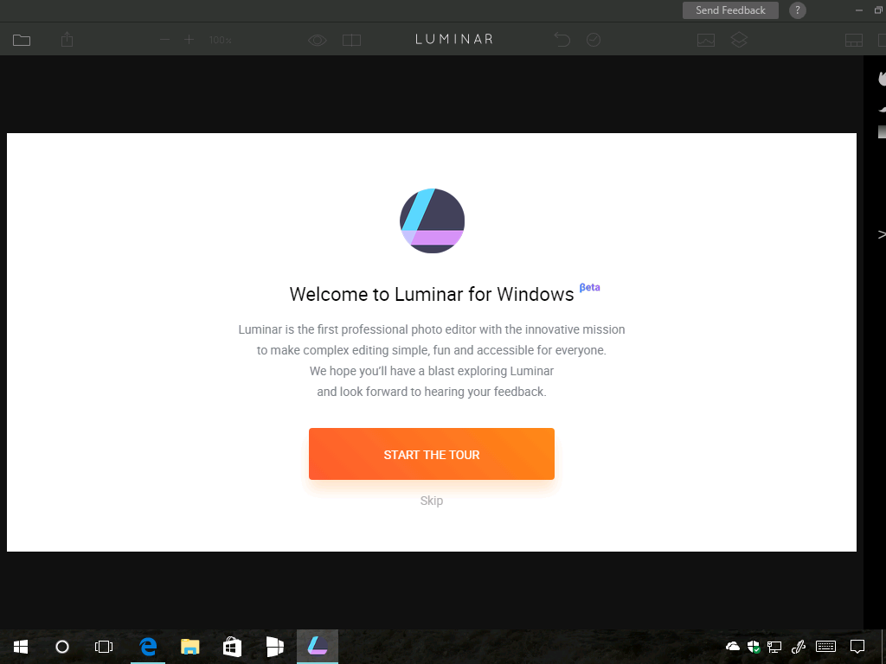
Task: Minimize the Luminar window
Action: pyautogui.click(x=859, y=10)
